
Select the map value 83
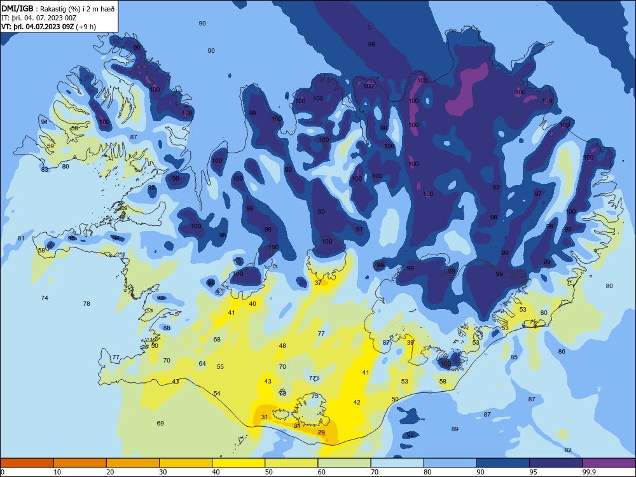[45, 170]
